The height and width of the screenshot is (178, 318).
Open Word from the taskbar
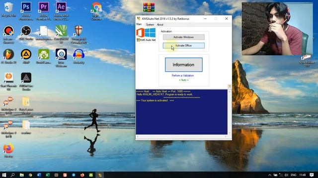coord(39,175)
